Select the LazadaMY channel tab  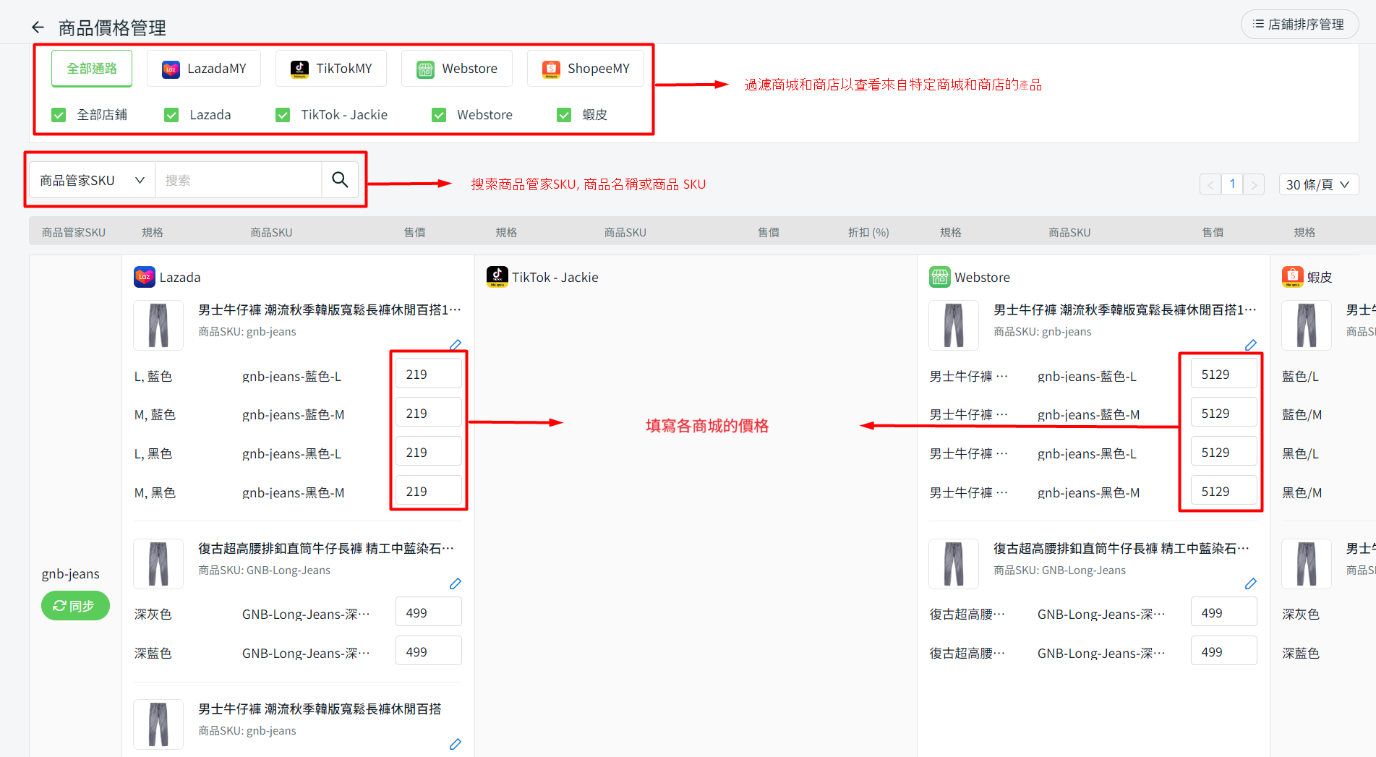click(x=204, y=69)
